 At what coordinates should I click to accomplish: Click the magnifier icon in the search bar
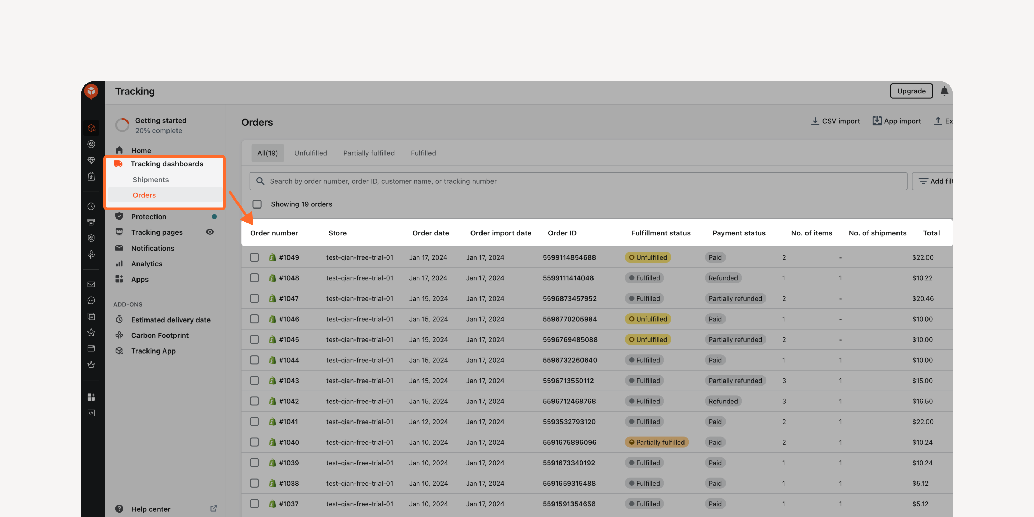point(260,181)
